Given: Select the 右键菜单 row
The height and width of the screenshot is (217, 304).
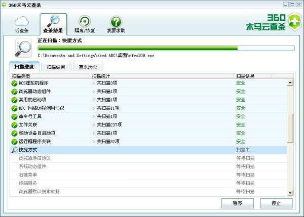Looking at the screenshot, I should point(148,175).
